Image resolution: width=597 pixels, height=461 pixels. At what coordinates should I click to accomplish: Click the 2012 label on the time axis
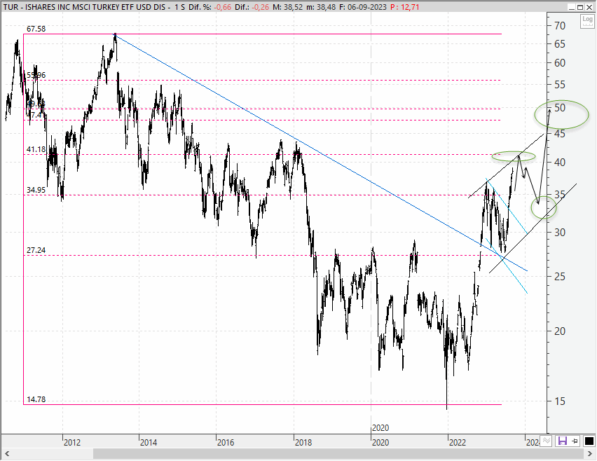(x=72, y=442)
